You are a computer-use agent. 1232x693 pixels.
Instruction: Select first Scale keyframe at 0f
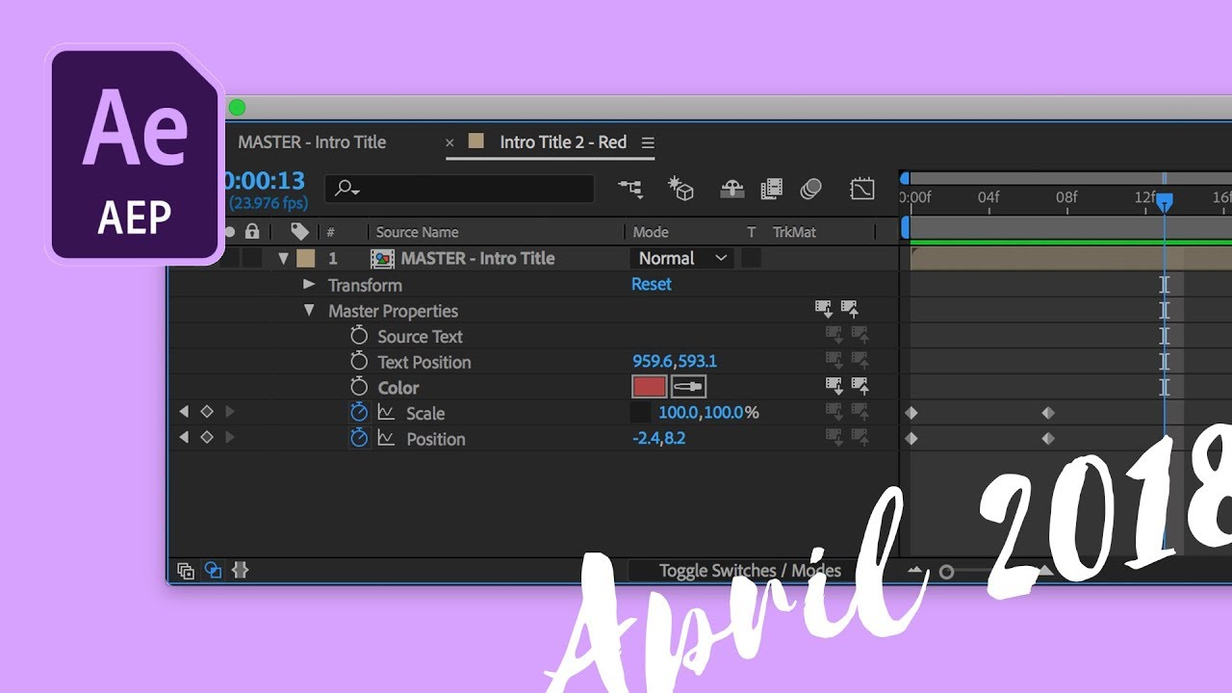click(911, 413)
